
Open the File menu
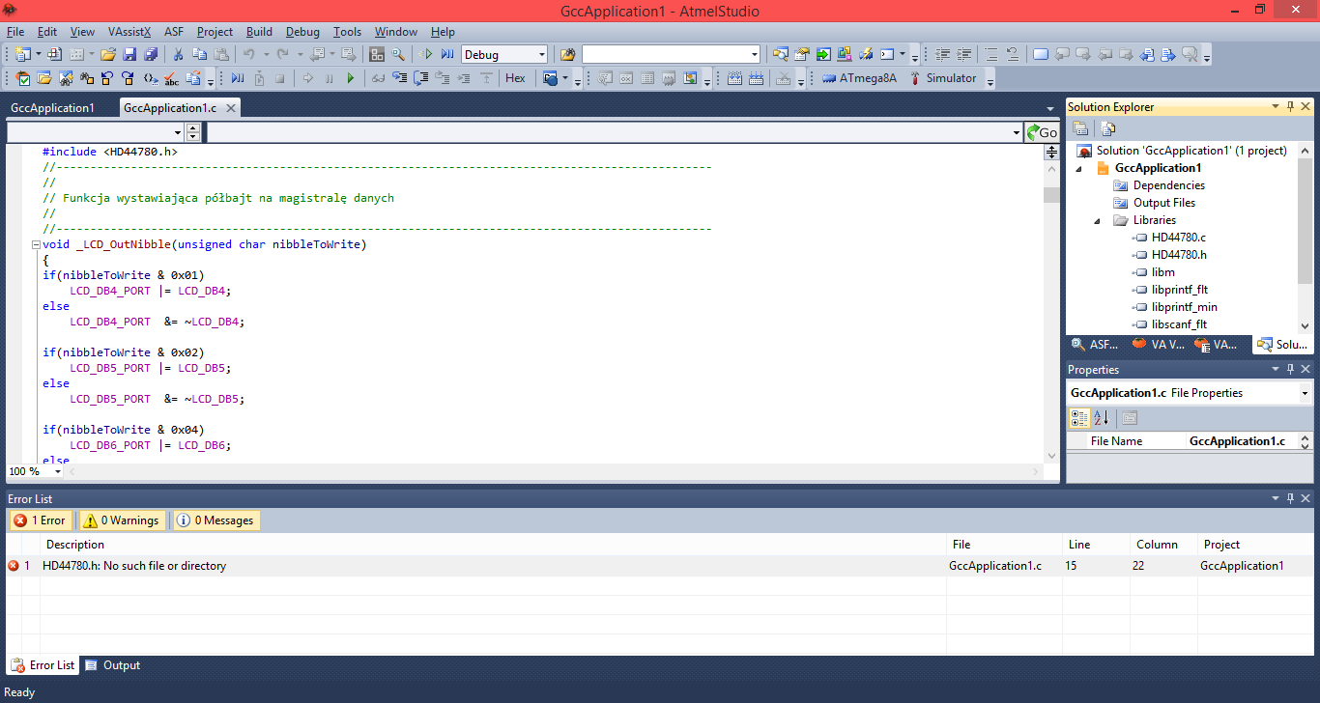15,32
